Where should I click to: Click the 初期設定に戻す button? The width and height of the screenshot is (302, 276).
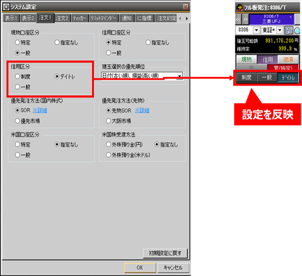[x=165, y=253]
